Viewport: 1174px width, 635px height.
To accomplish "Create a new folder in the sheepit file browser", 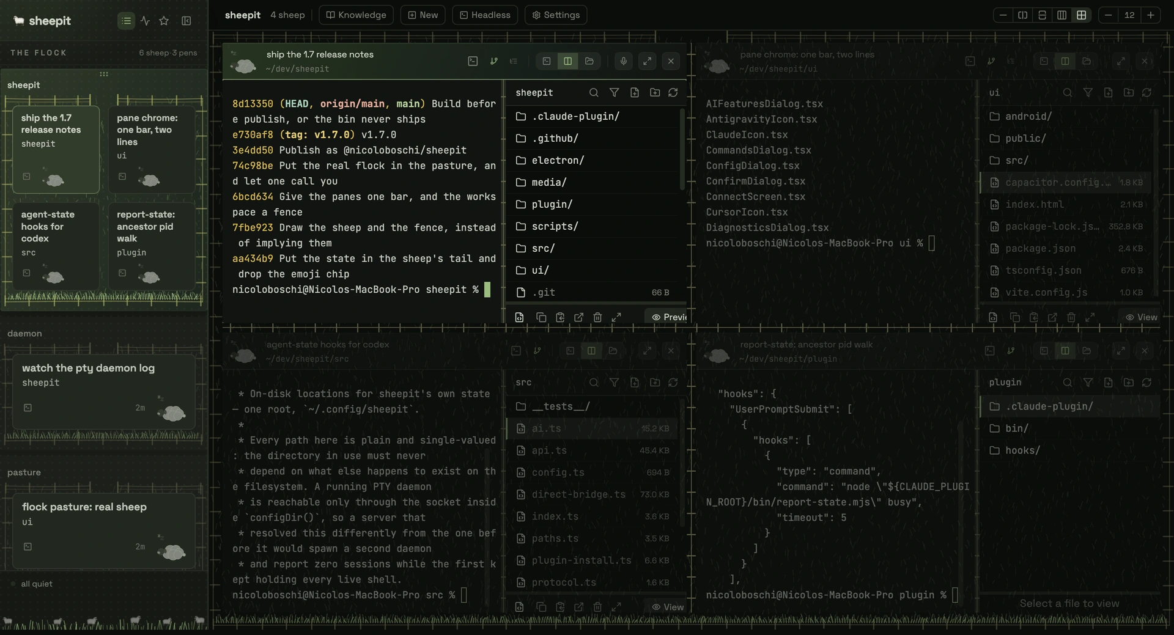I will pos(655,92).
